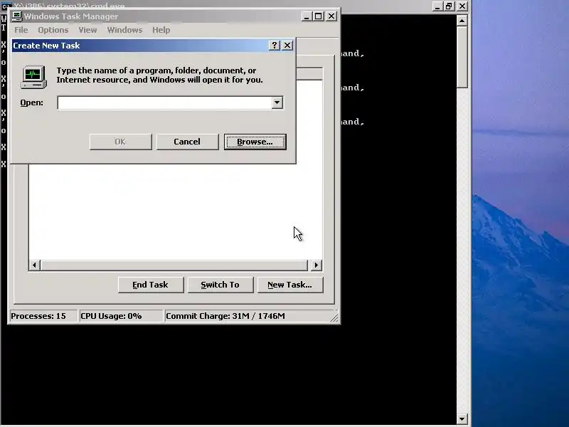This screenshot has height=427, width=569.
Task: Click the cmd.exe window scroll down arrow
Action: [x=462, y=419]
